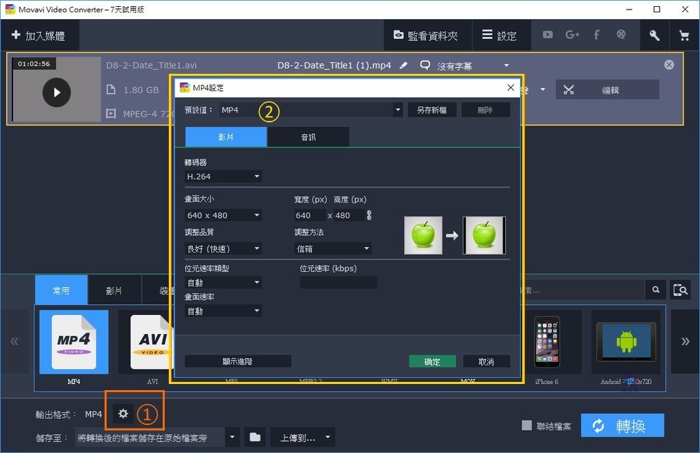This screenshot has height=453, width=700.
Task: Close the MP4設定 dialog with X
Action: 511,87
